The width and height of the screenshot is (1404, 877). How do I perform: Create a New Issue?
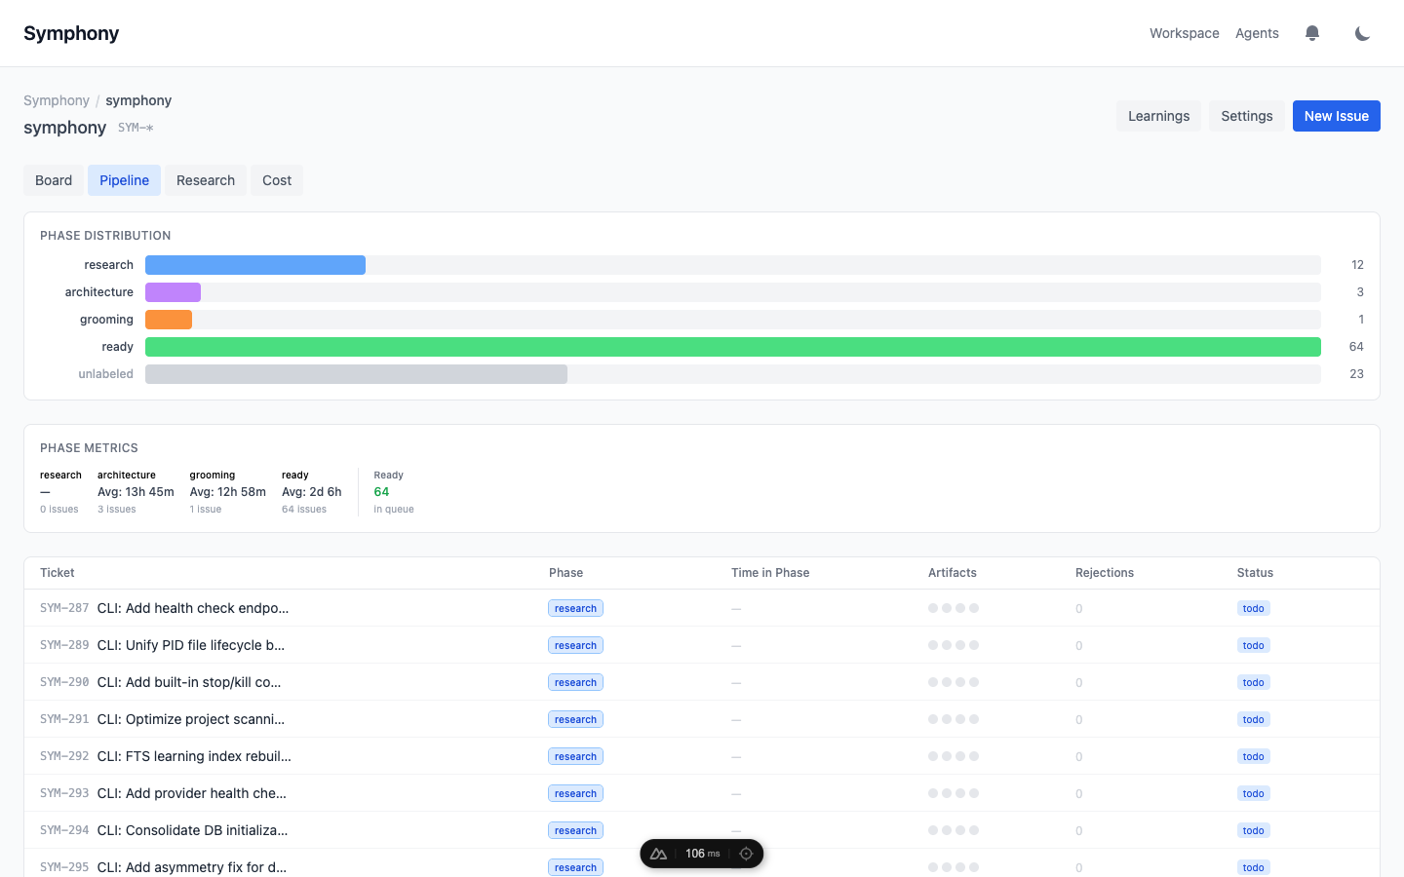pos(1336,116)
